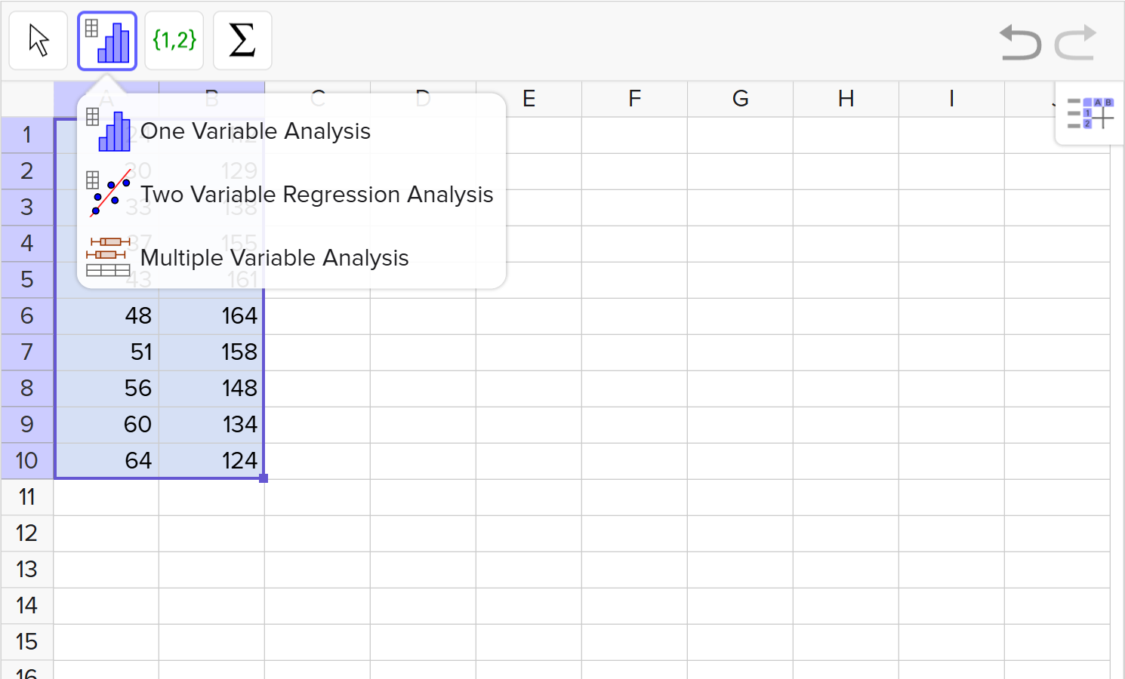Select row 3 header
The width and height of the screenshot is (1125, 679).
(27, 207)
